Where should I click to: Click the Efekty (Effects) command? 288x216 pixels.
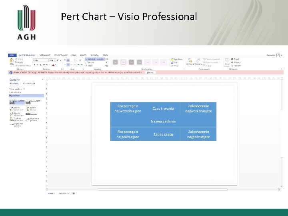click(175, 66)
